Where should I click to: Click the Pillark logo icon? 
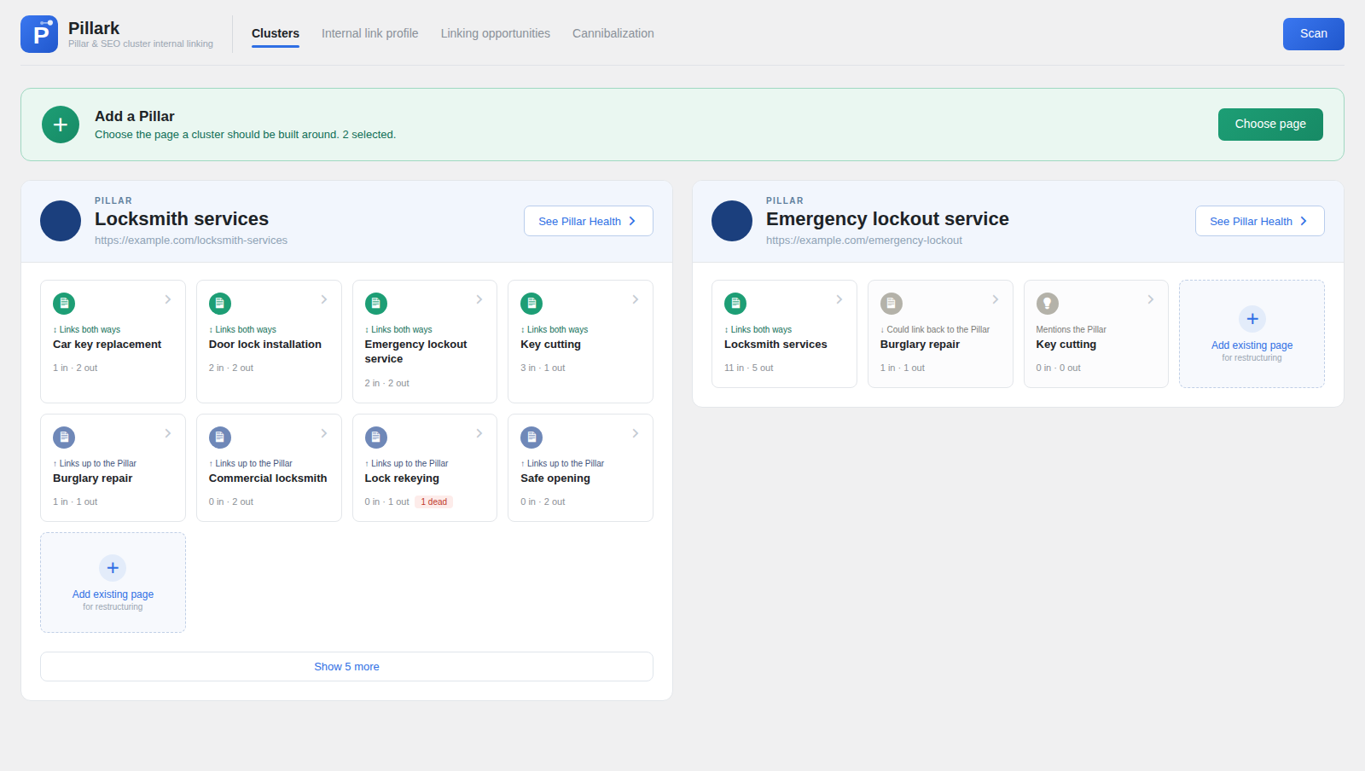point(39,34)
